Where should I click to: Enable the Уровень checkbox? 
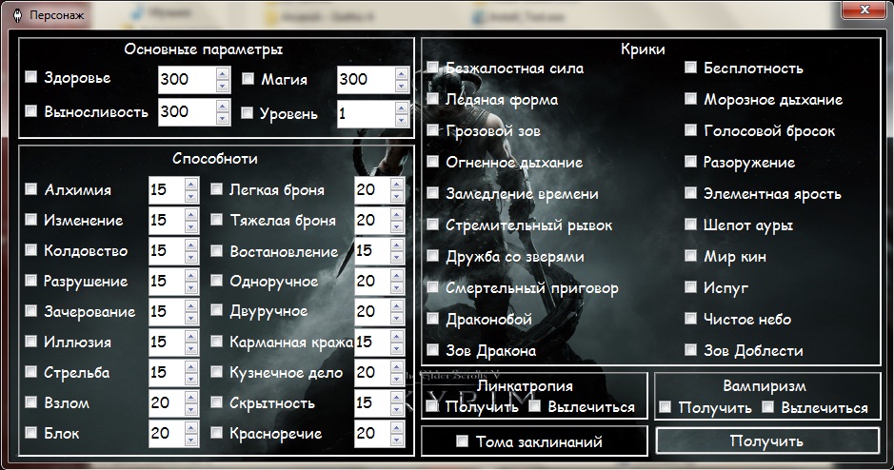tap(247, 113)
